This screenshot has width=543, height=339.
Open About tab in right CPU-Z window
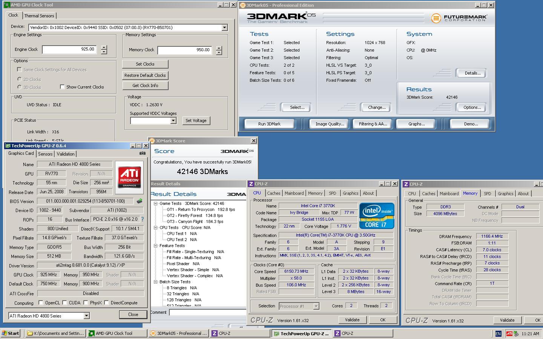(523, 194)
